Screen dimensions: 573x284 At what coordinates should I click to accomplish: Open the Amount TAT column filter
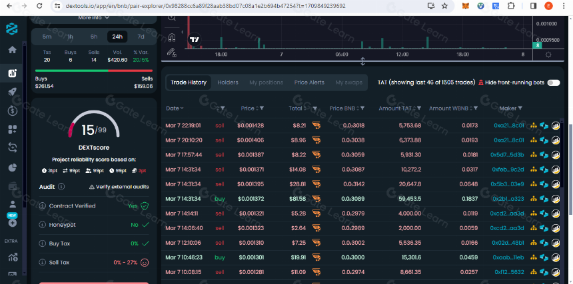tap(419, 108)
